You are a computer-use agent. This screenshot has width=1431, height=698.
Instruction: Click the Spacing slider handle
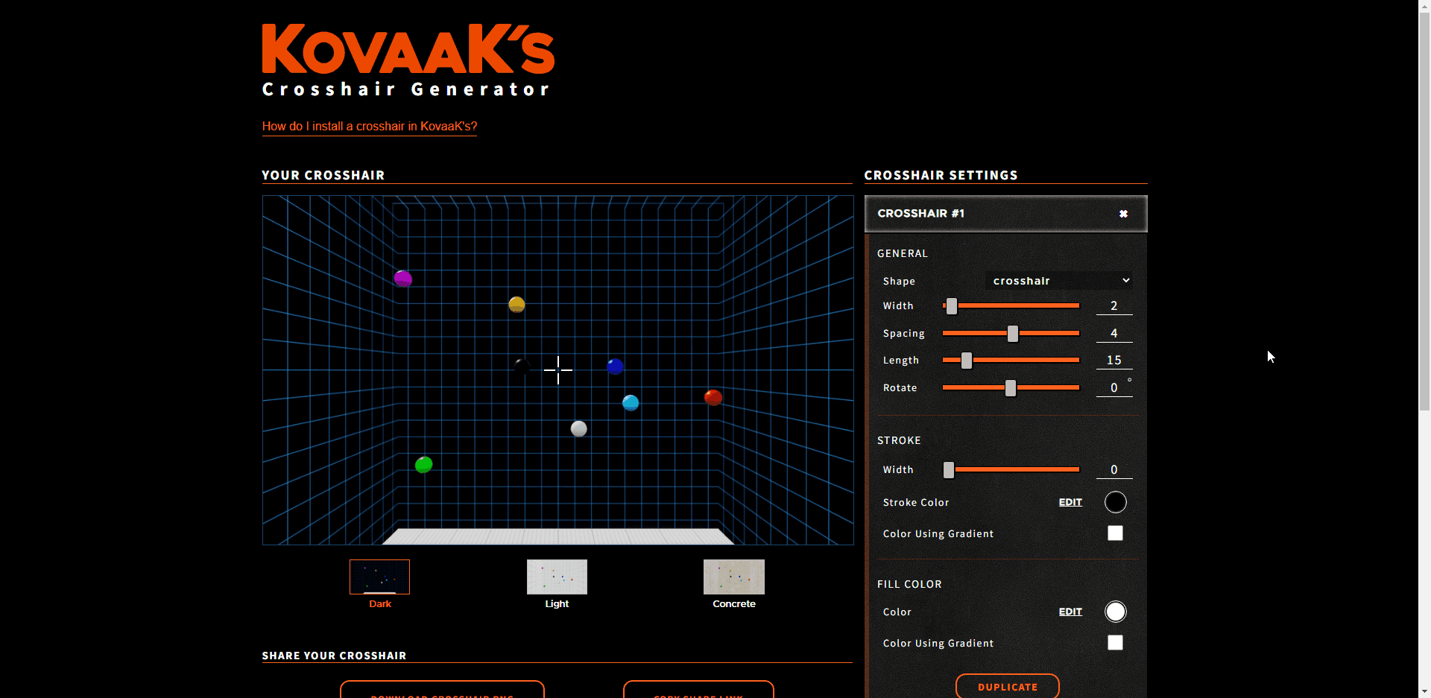coord(1013,334)
